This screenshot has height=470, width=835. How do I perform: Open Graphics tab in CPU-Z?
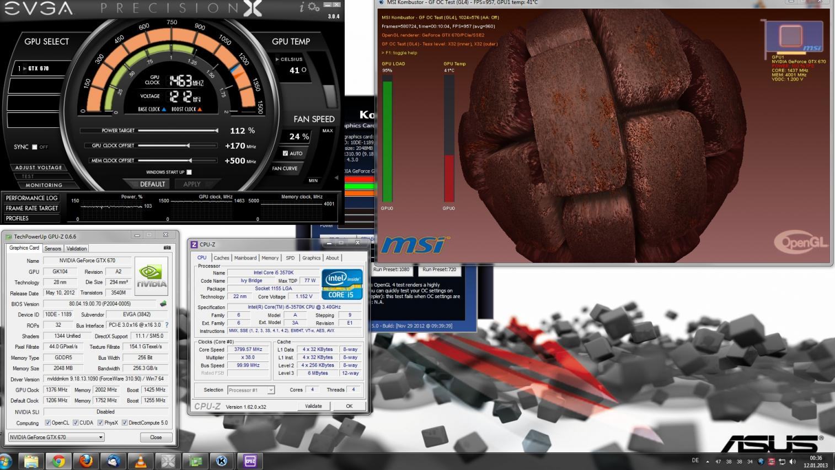(311, 258)
